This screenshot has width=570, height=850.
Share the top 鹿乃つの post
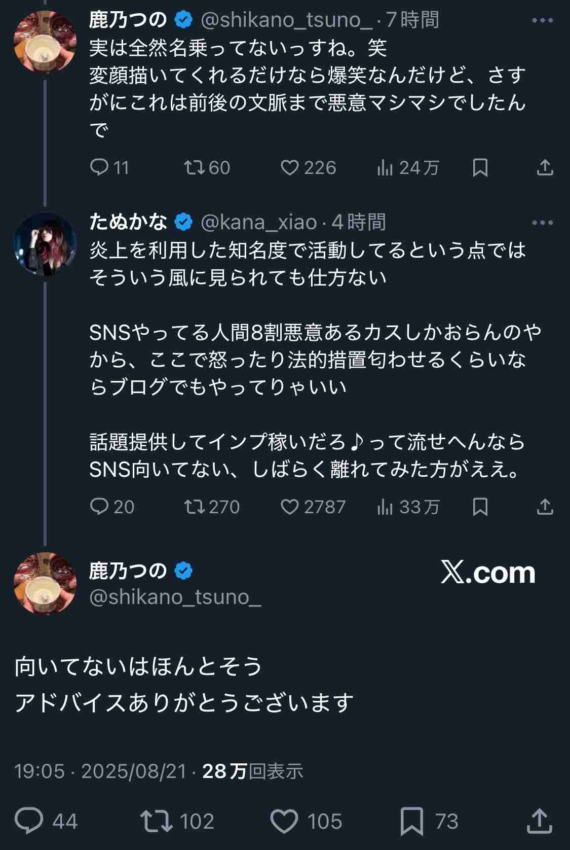click(545, 167)
